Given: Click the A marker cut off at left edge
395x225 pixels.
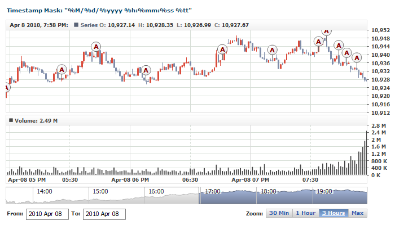Looking at the screenshot, I should (x=7, y=88).
